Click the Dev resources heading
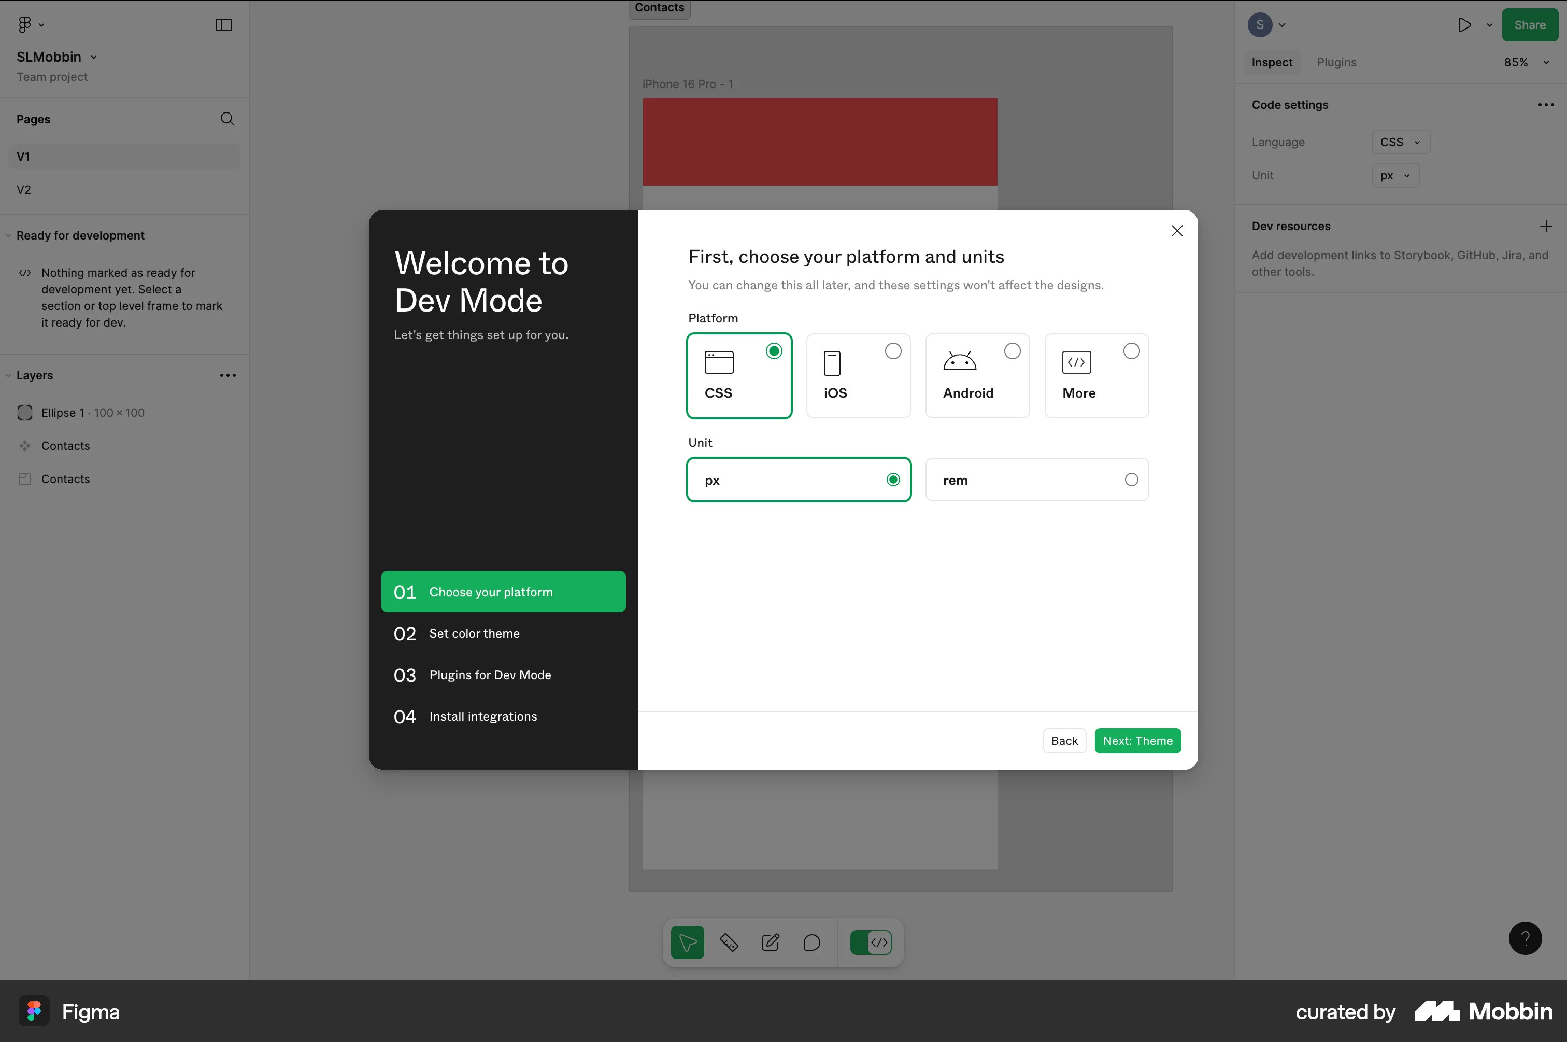This screenshot has width=1567, height=1042. click(1291, 226)
